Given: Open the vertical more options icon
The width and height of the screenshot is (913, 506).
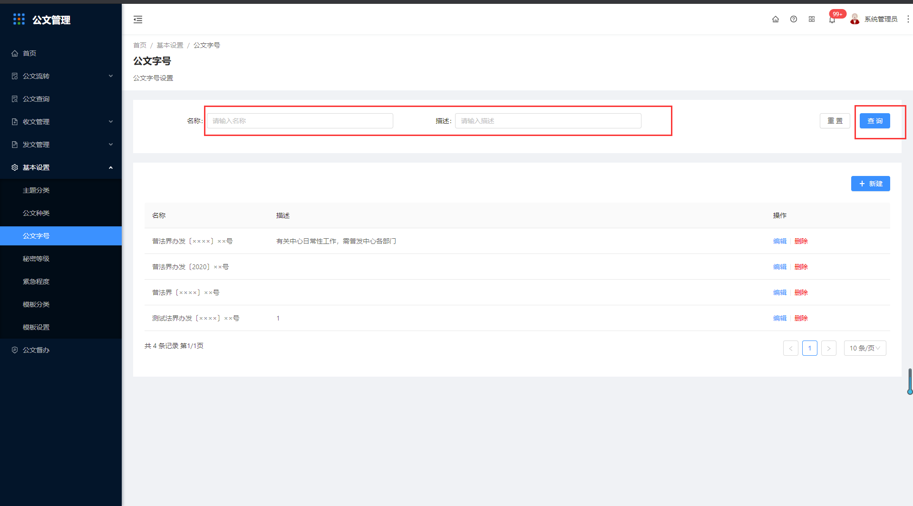Looking at the screenshot, I should point(908,19).
